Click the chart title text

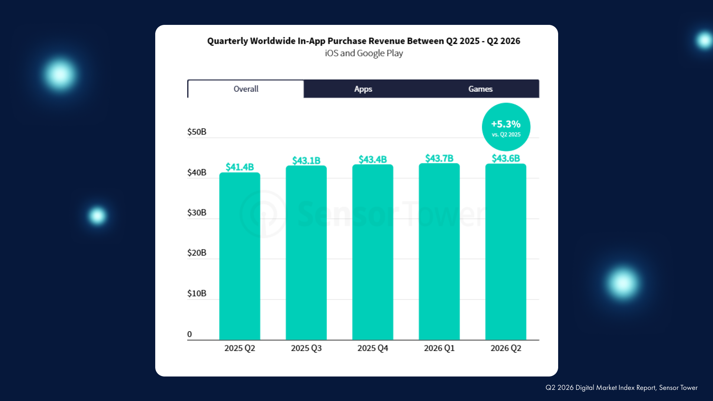pos(364,41)
